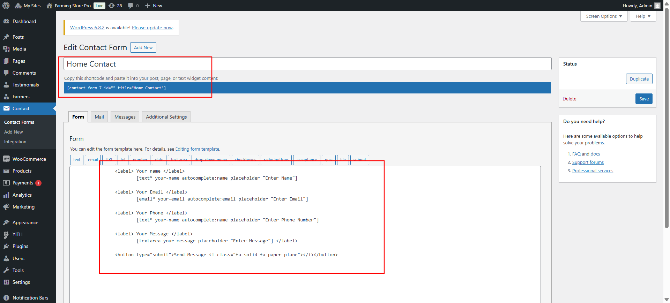Click Add New beside Edit Contact Form
The image size is (670, 303).
click(x=143, y=47)
